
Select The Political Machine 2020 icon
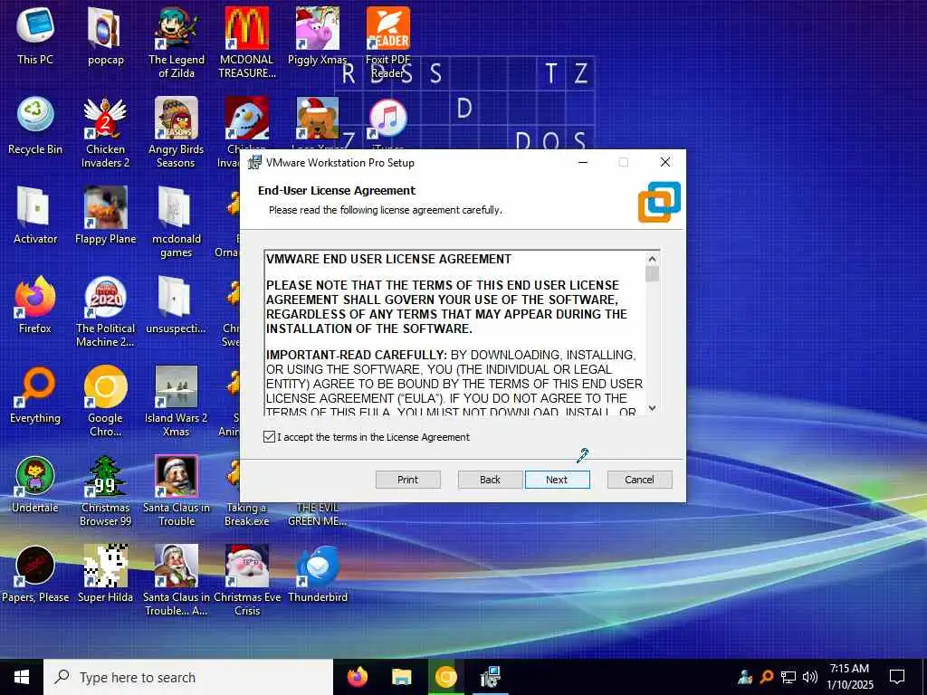[x=105, y=312]
